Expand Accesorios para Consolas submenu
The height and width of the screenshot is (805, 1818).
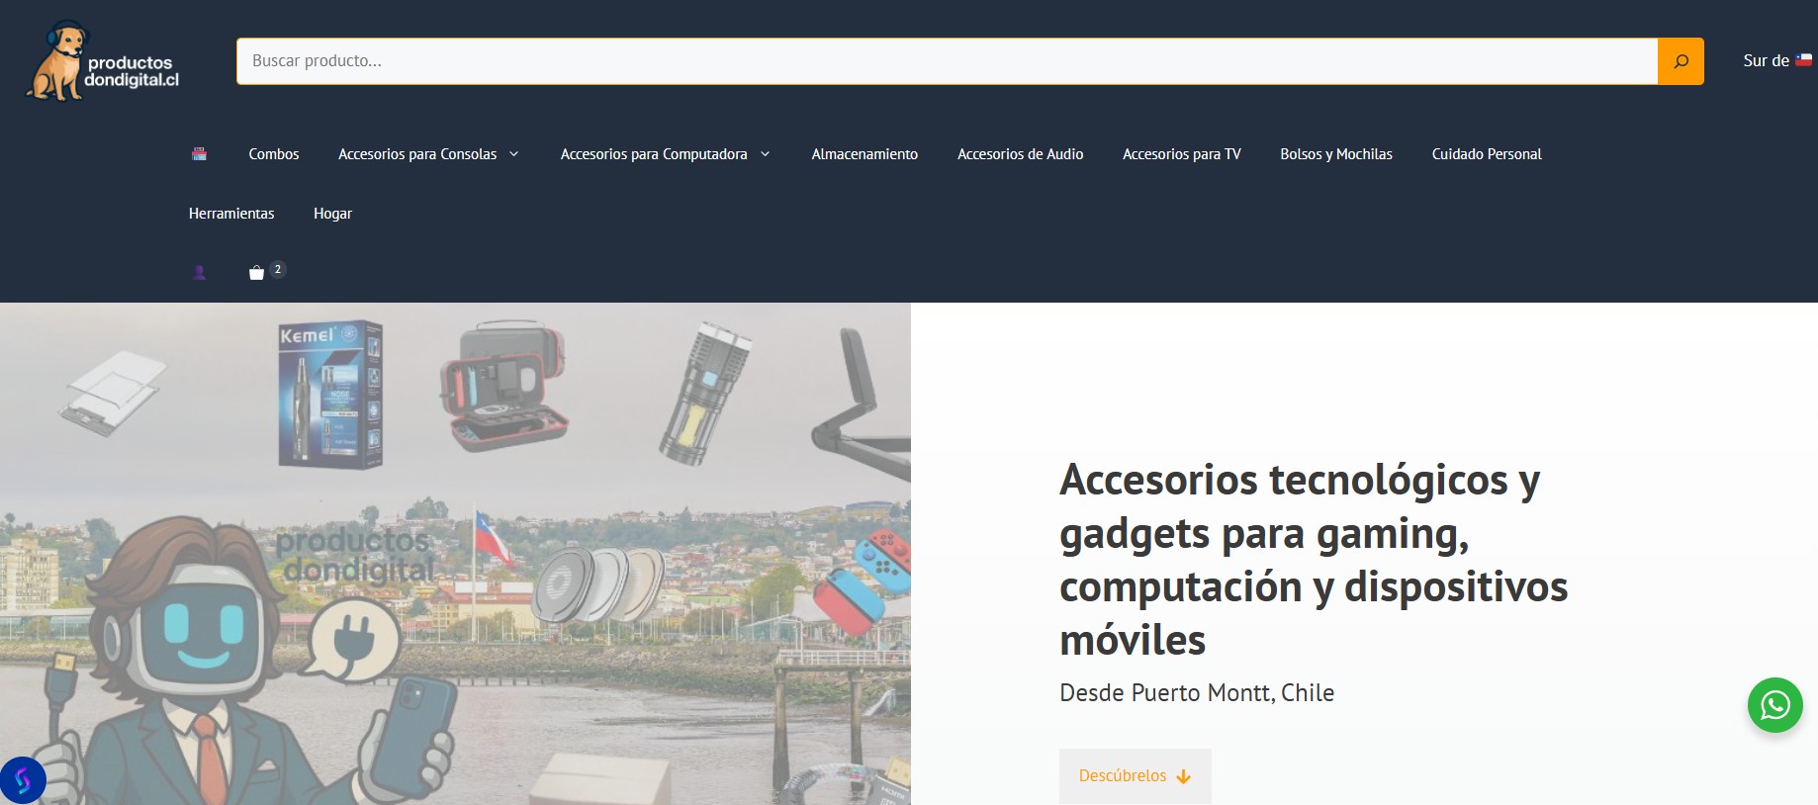[513, 154]
